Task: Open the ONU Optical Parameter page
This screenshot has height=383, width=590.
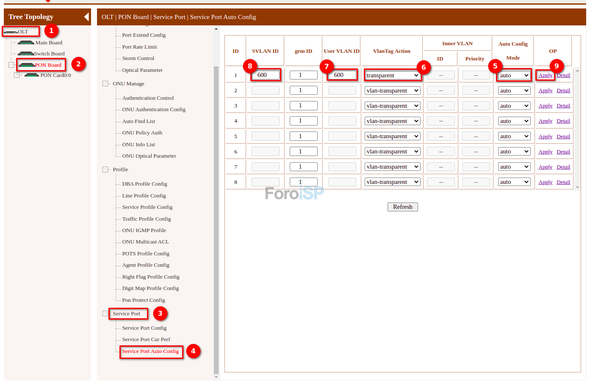Action: point(149,156)
